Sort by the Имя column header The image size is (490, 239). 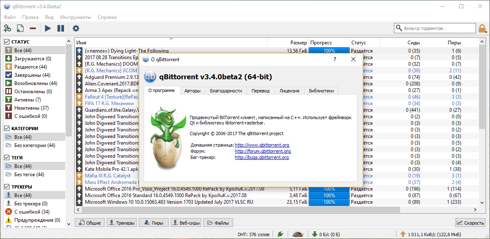(171, 43)
